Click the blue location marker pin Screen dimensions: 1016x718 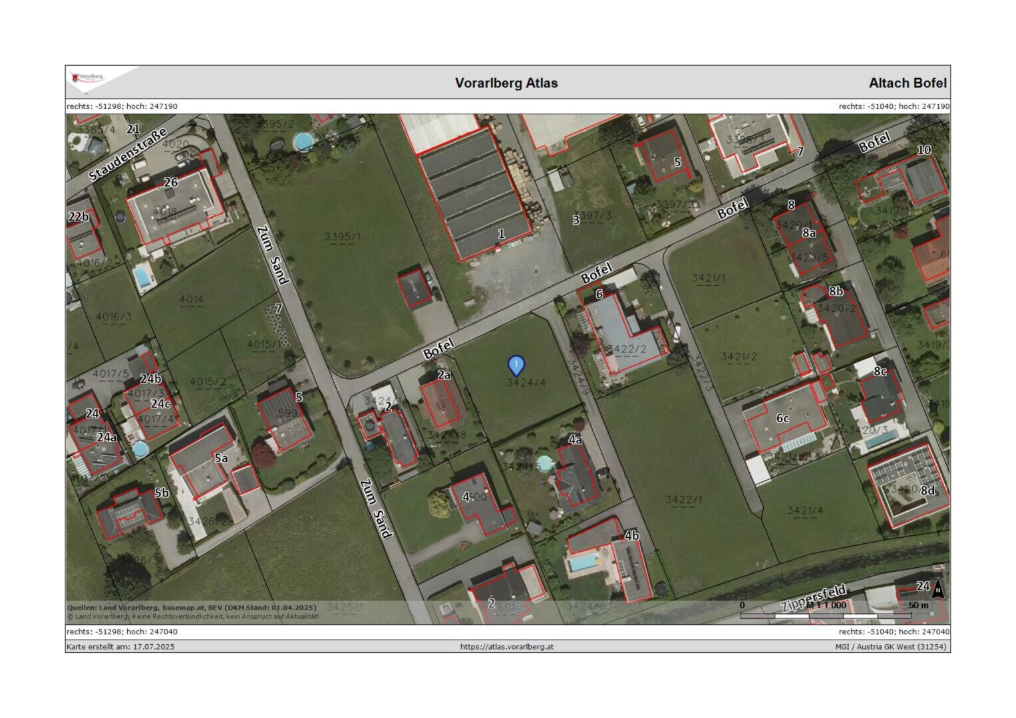[x=516, y=365]
